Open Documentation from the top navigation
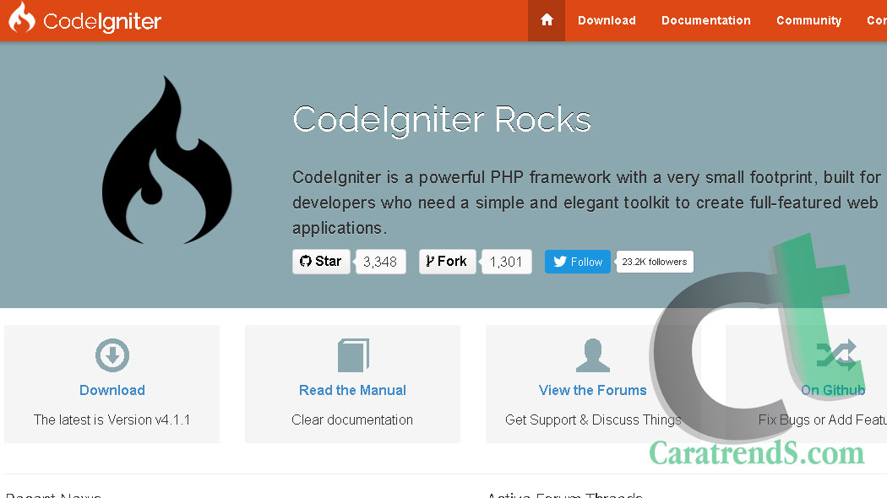 [x=706, y=20]
